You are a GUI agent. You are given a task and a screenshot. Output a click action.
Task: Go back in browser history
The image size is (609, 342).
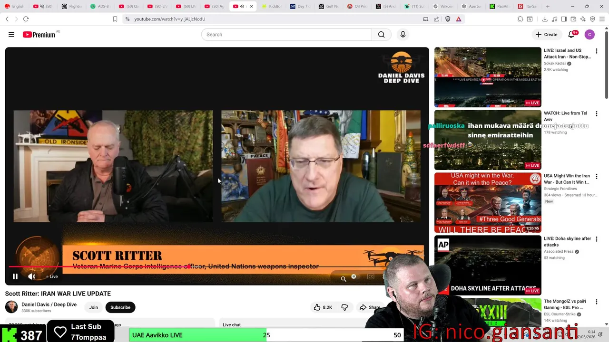coord(7,19)
